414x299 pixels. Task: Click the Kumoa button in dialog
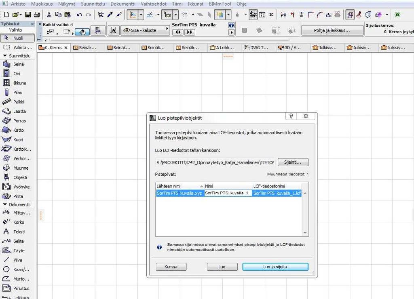171,267
